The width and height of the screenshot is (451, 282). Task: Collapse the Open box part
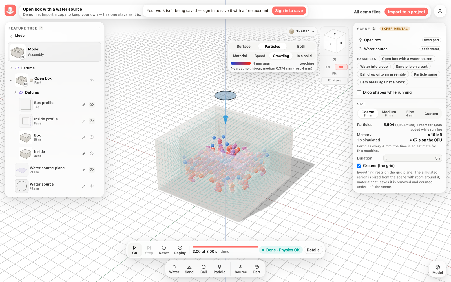point(11,80)
